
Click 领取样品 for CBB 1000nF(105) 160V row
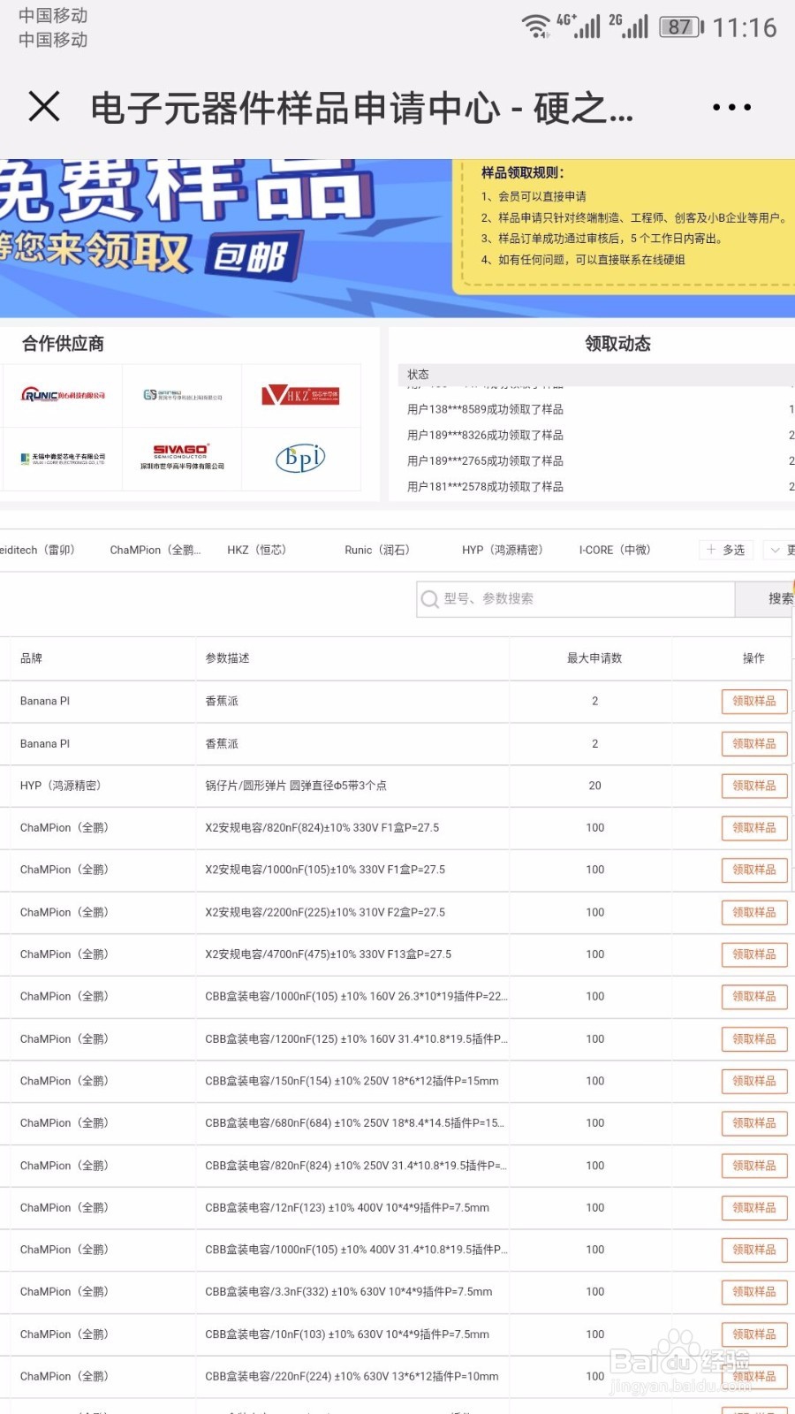pyautogui.click(x=754, y=996)
